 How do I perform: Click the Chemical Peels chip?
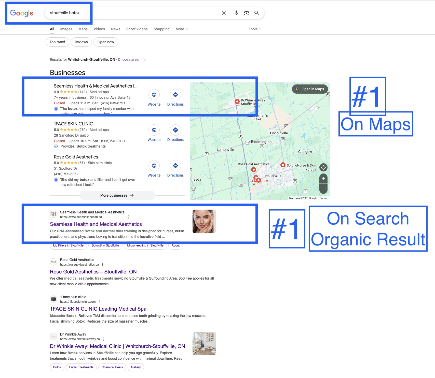pos(112,367)
